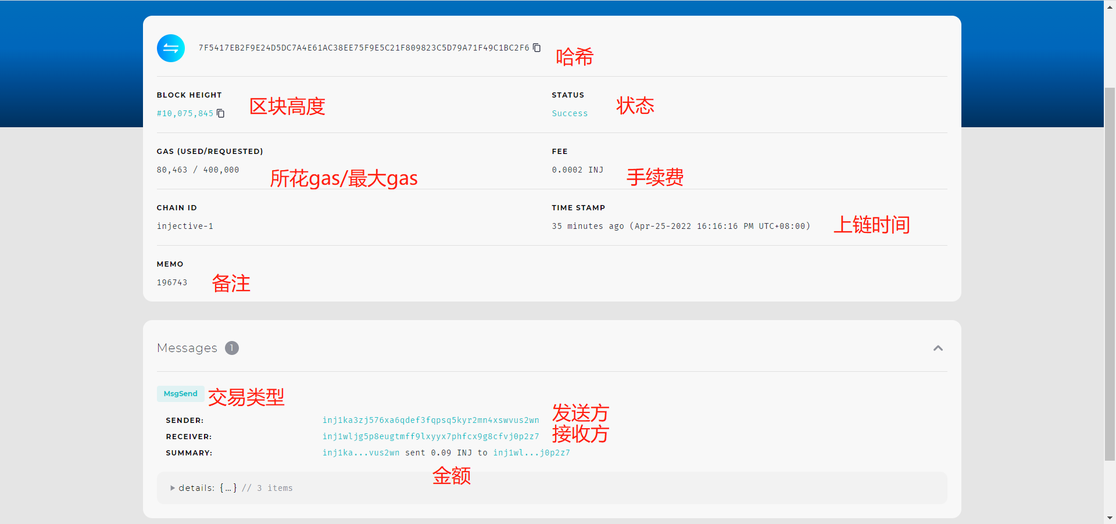This screenshot has width=1116, height=524.
Task: Open the full receiver address link
Action: coord(431,436)
